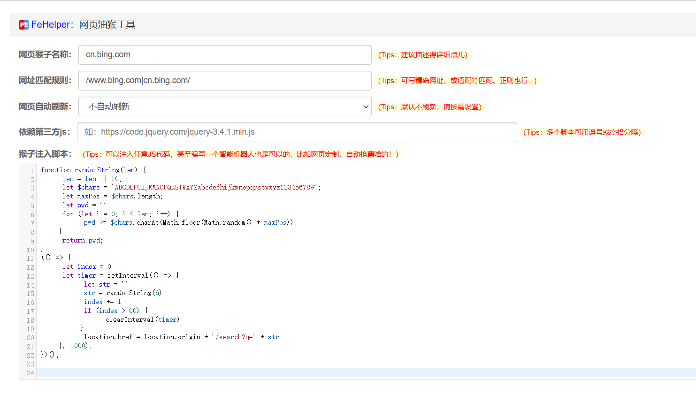Focus the third-party js dependency field
The height and width of the screenshot is (395, 696).
(297, 132)
